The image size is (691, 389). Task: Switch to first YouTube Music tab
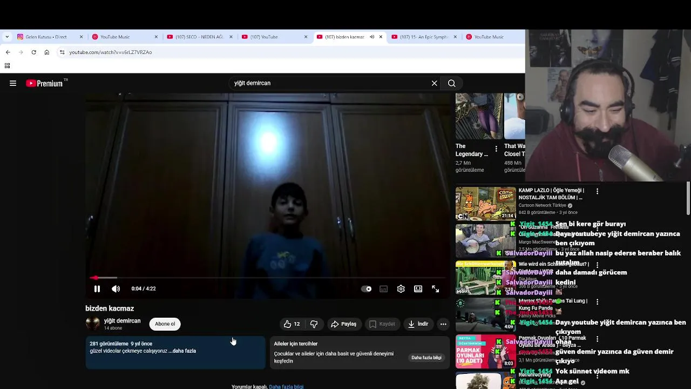[x=124, y=37]
